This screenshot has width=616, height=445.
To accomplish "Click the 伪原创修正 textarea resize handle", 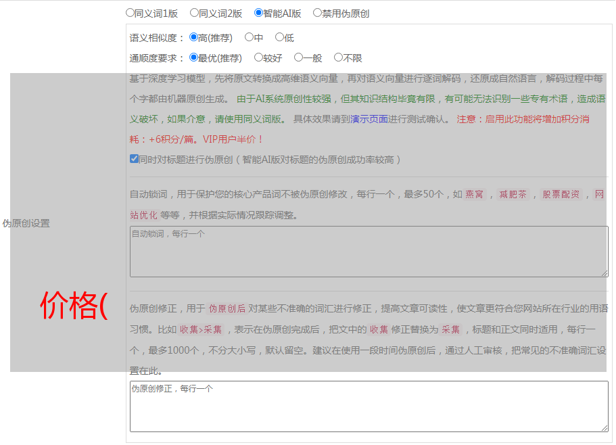I will click(x=605, y=428).
